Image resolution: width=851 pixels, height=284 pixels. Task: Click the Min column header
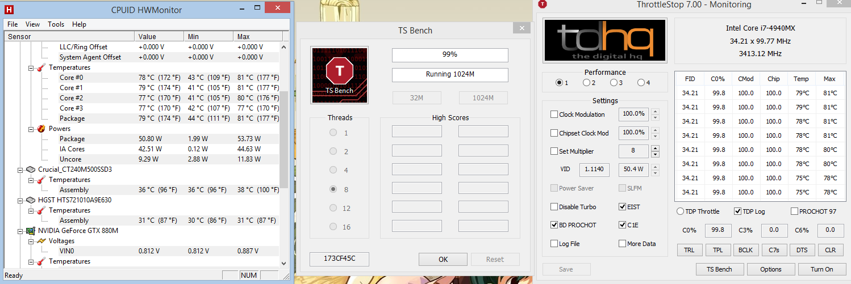pos(210,36)
